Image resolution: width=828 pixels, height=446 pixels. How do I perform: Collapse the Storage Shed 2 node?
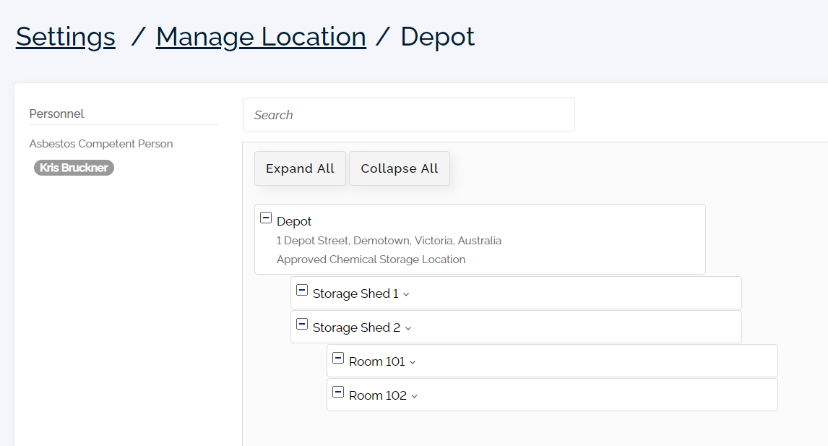[x=301, y=325]
